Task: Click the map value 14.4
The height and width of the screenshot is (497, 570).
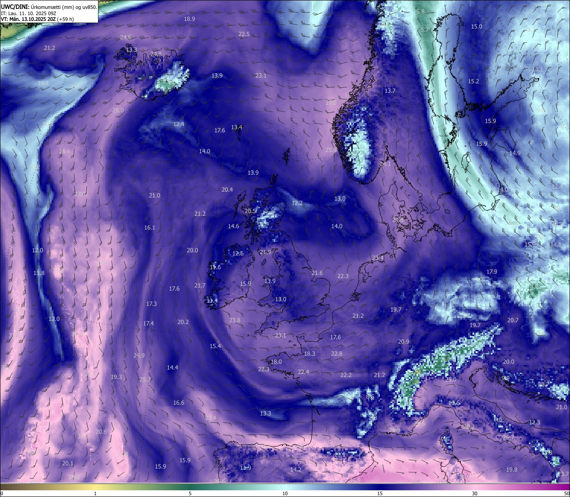Action: pos(172,367)
